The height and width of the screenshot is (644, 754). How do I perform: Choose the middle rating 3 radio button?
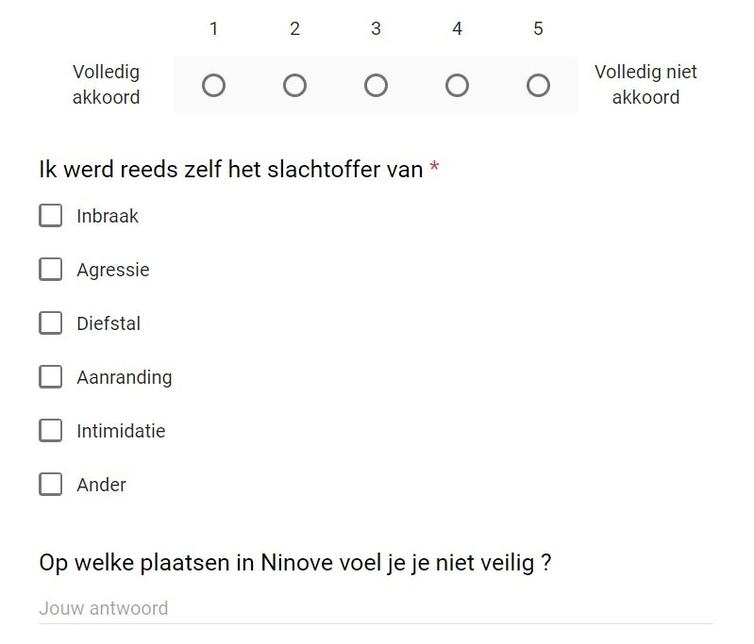376,86
